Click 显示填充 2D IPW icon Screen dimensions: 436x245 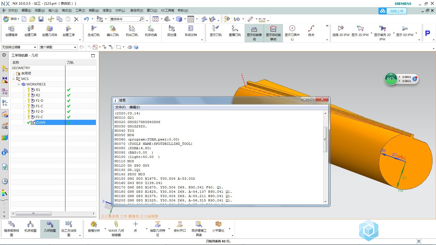tap(382, 33)
